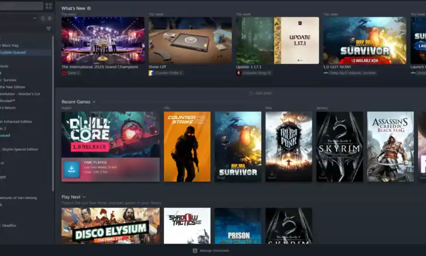Select 'Adventures of Van Helsing' library entry
Screen dimensions: 426x256
point(26,198)
